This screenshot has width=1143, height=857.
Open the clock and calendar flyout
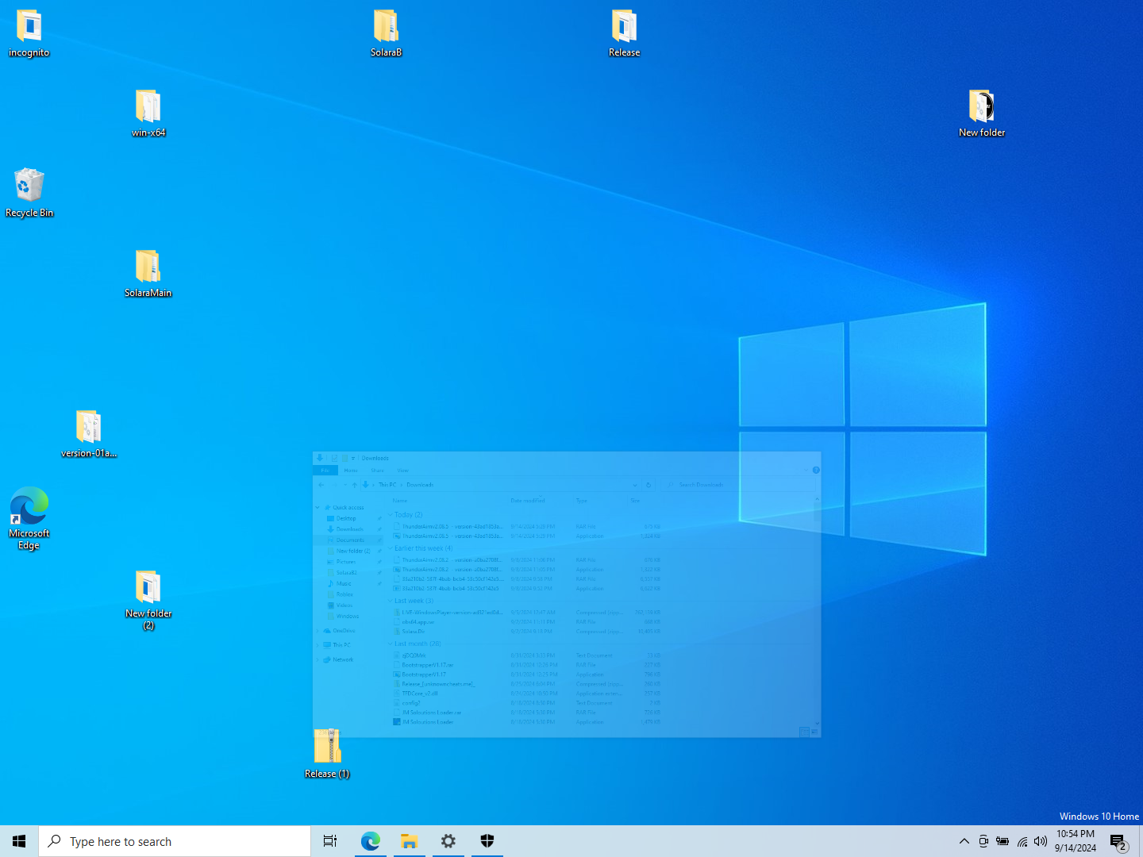tap(1076, 841)
